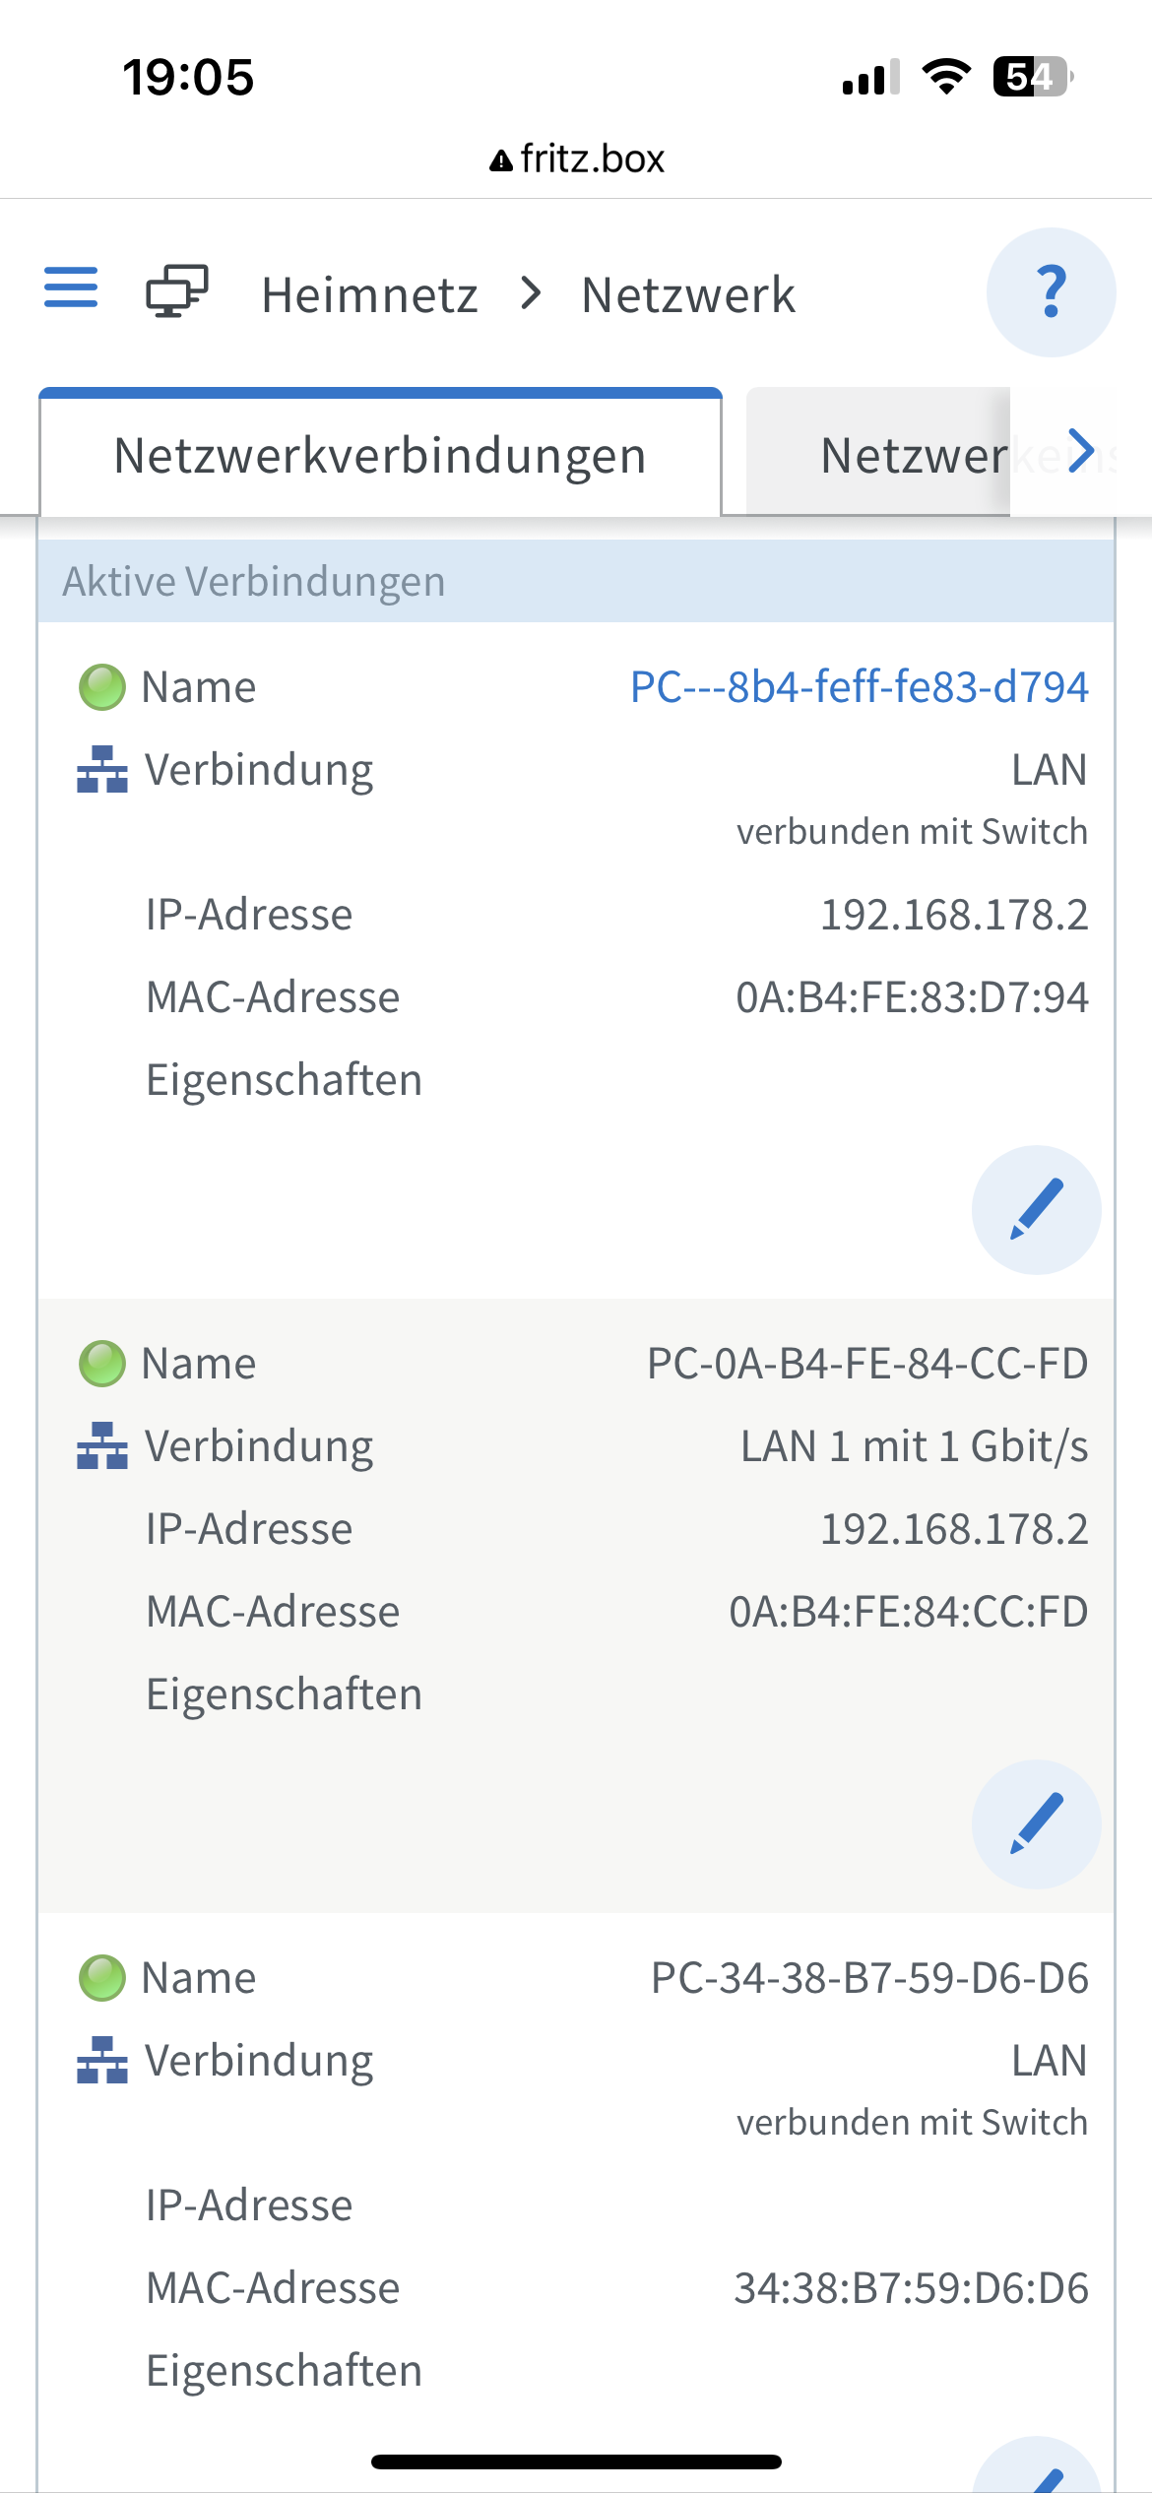Select the Netzwerkverbindungen tab
Screen dimensions: 1152x2493
pos(380,456)
